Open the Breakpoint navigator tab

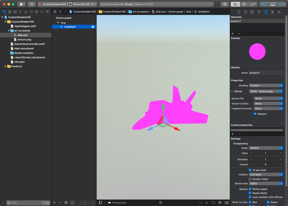click(42, 12)
